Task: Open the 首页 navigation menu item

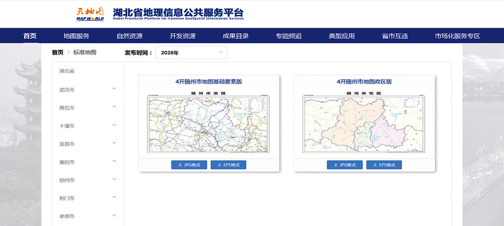Action: 30,36
